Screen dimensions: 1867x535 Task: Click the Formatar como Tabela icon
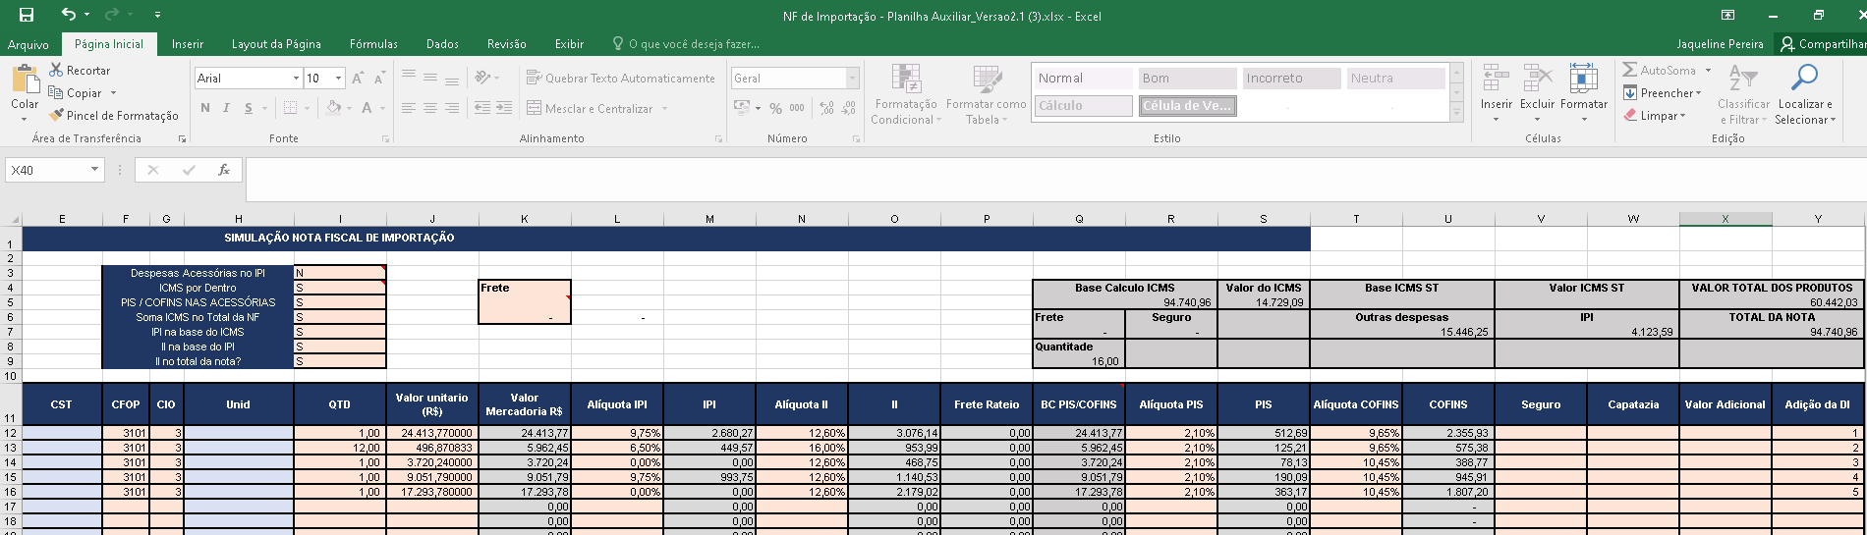[987, 80]
